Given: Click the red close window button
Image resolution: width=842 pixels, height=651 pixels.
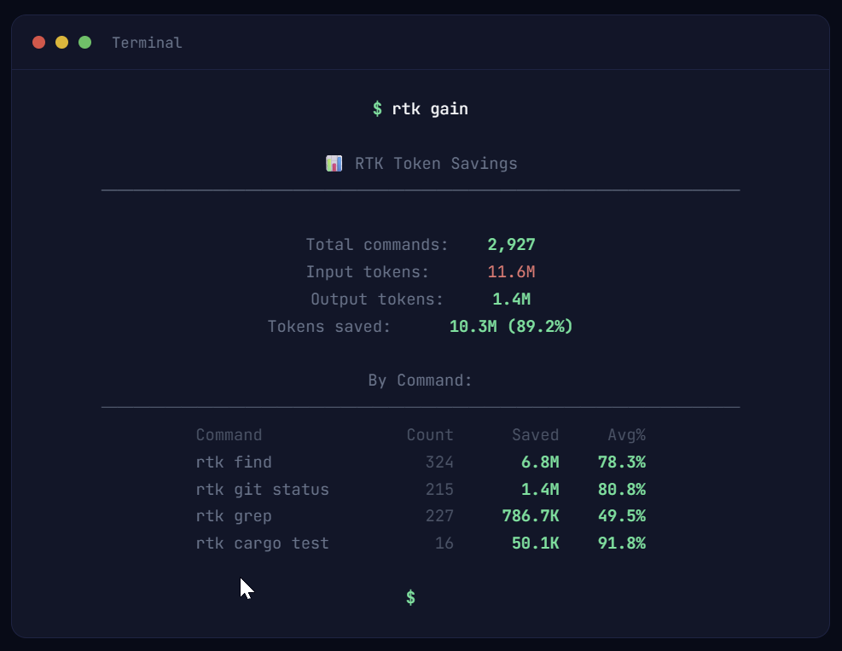Looking at the screenshot, I should click(38, 43).
